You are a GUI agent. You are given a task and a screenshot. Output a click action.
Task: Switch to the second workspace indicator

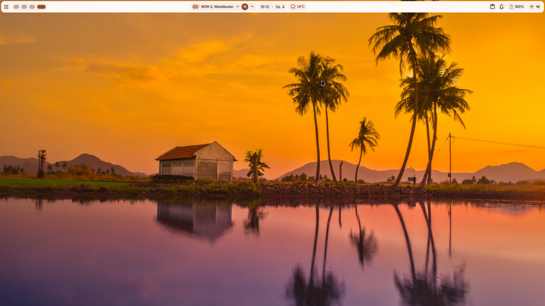click(24, 7)
